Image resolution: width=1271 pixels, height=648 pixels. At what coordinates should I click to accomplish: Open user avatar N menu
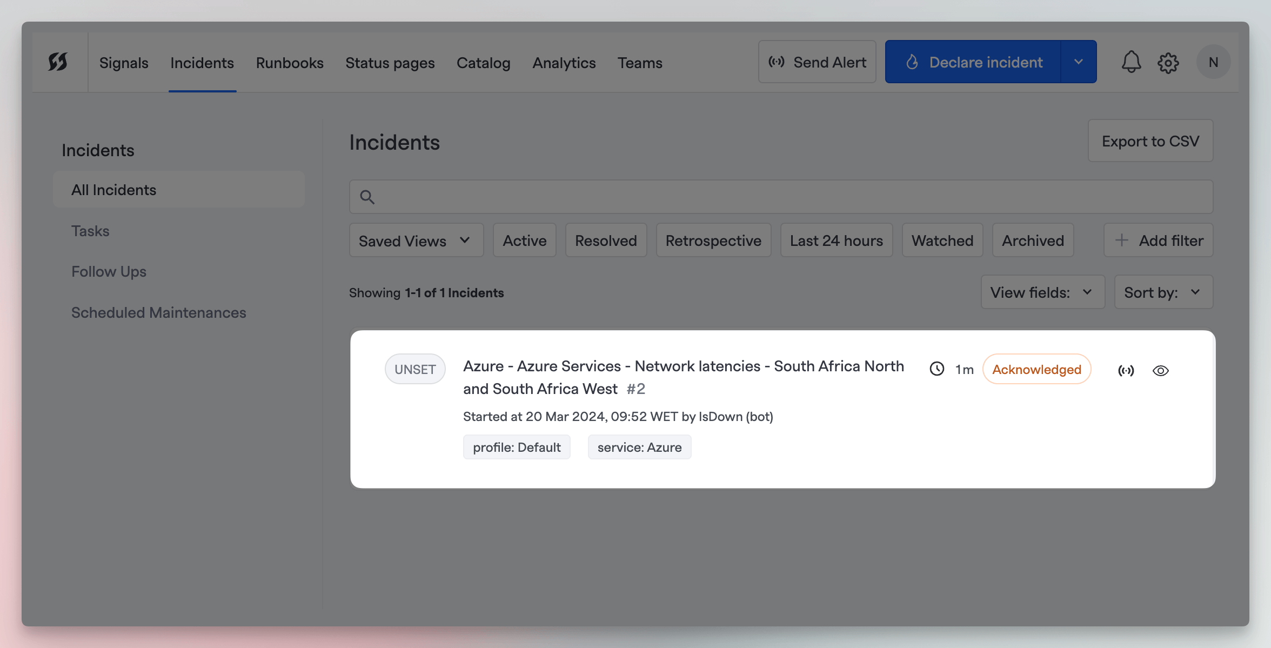tap(1213, 62)
